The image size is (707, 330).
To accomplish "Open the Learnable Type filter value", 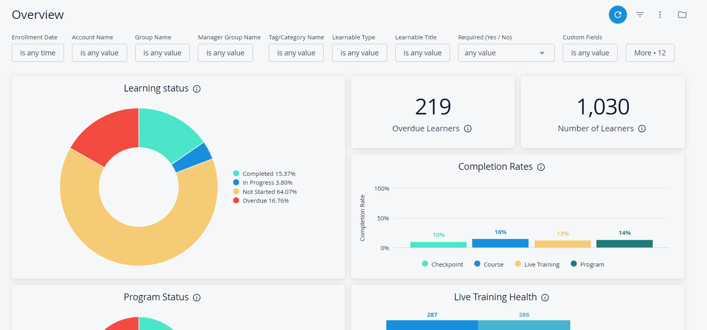I will 360,53.
